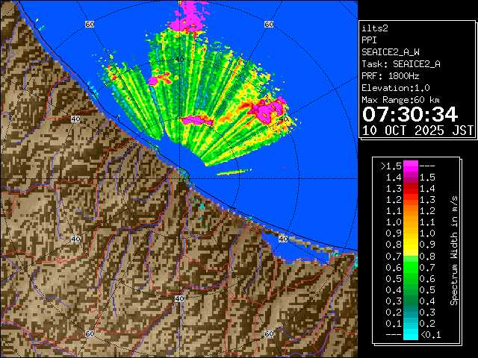Click the magenta echo at top of map
Image resolution: width=478 pixels, height=358 pixels.
pyautogui.click(x=192, y=16)
